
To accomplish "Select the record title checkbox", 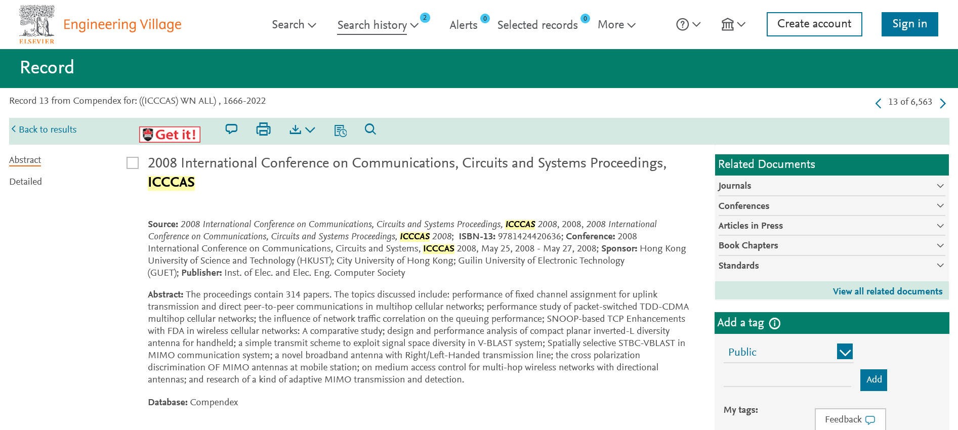I will point(133,163).
